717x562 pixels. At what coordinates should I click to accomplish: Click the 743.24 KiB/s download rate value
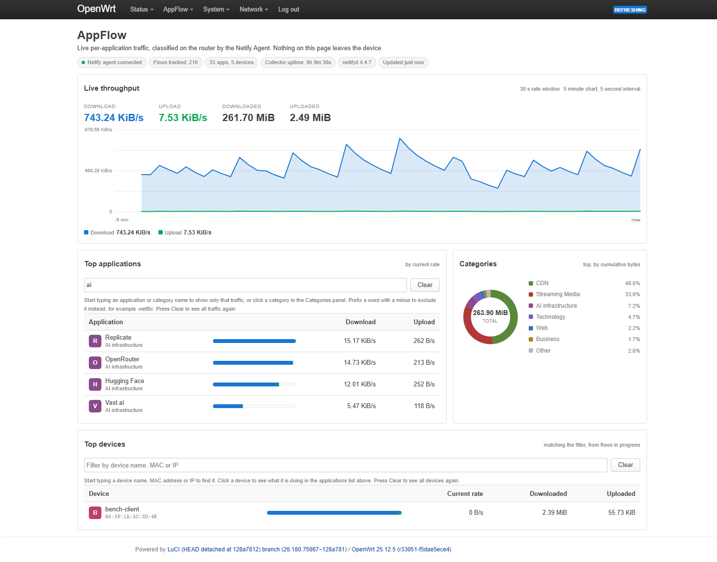click(114, 118)
